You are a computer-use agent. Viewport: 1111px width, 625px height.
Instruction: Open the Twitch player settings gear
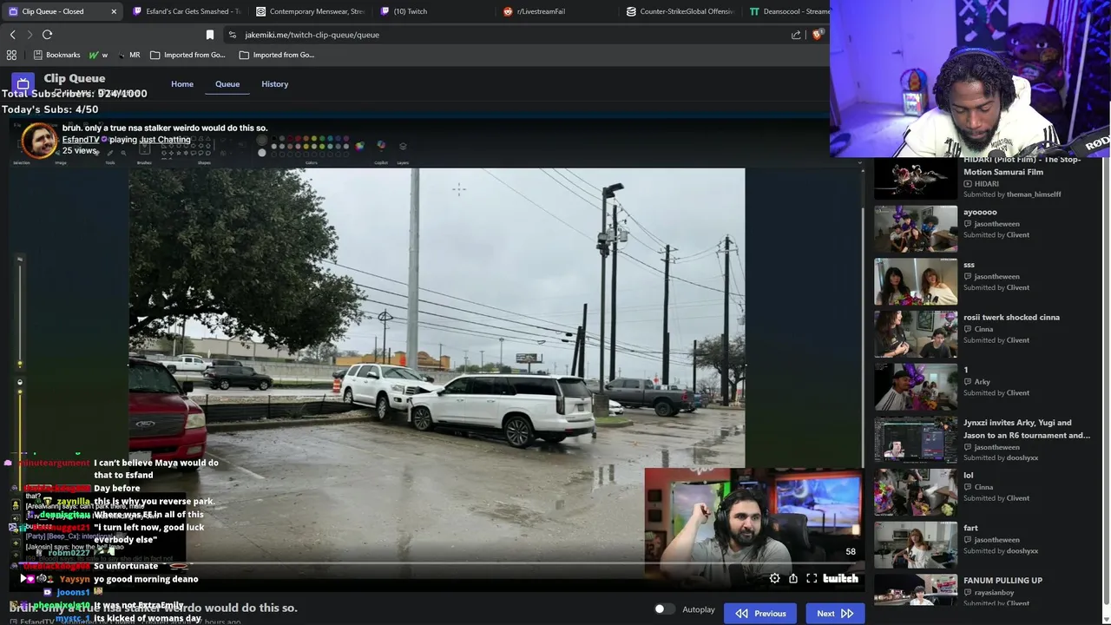[x=774, y=578]
